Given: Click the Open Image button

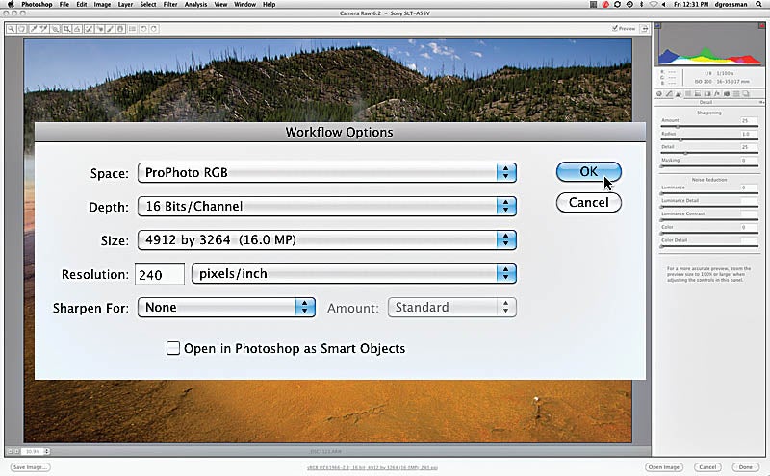Looking at the screenshot, I should (x=663, y=467).
